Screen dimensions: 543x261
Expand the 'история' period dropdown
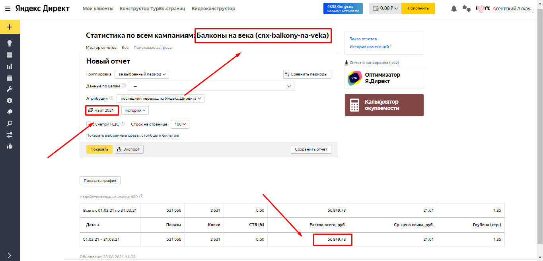click(x=135, y=110)
